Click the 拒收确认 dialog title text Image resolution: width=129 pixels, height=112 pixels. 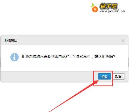(x=11, y=41)
